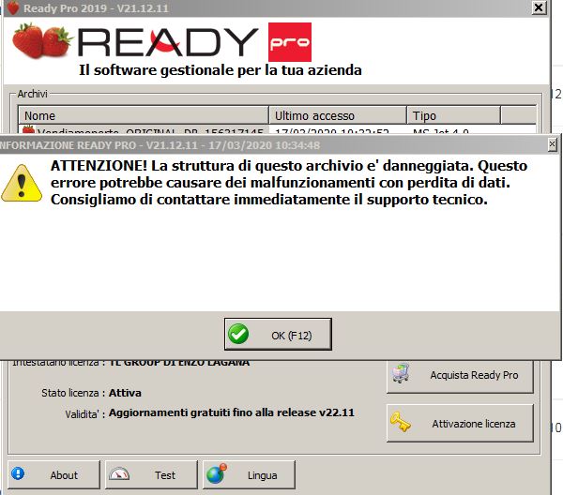Open the About button

(x=53, y=475)
